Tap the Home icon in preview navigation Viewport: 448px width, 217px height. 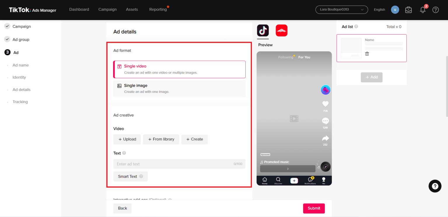tap(265, 180)
